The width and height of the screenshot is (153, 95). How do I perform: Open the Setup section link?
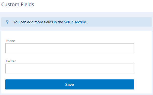point(75,22)
